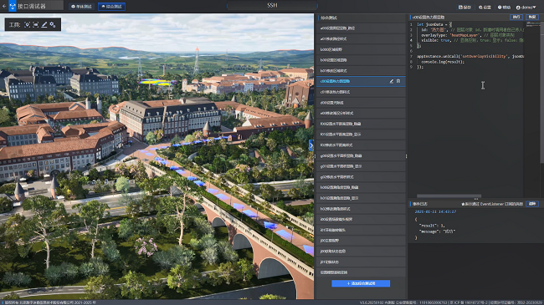Click log timestamp 2025-01-21 14:43:27
This screenshot has height=305, width=544.
click(435, 211)
